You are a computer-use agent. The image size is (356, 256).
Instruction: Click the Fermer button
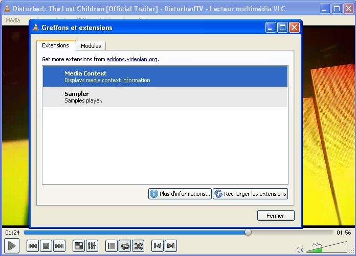[276, 216]
